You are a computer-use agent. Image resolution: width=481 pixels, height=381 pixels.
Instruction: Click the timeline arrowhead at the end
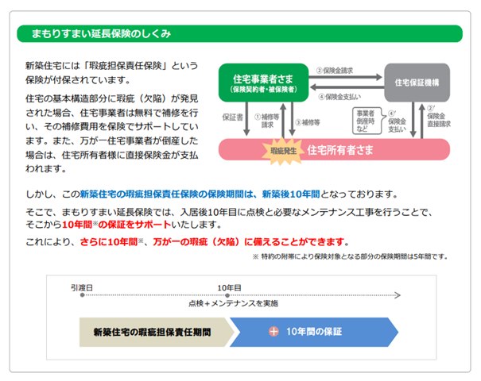(398, 295)
